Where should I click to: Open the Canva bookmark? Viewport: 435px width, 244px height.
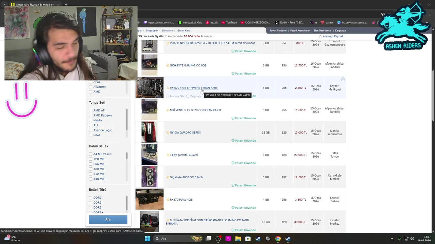[x=352, y=22]
